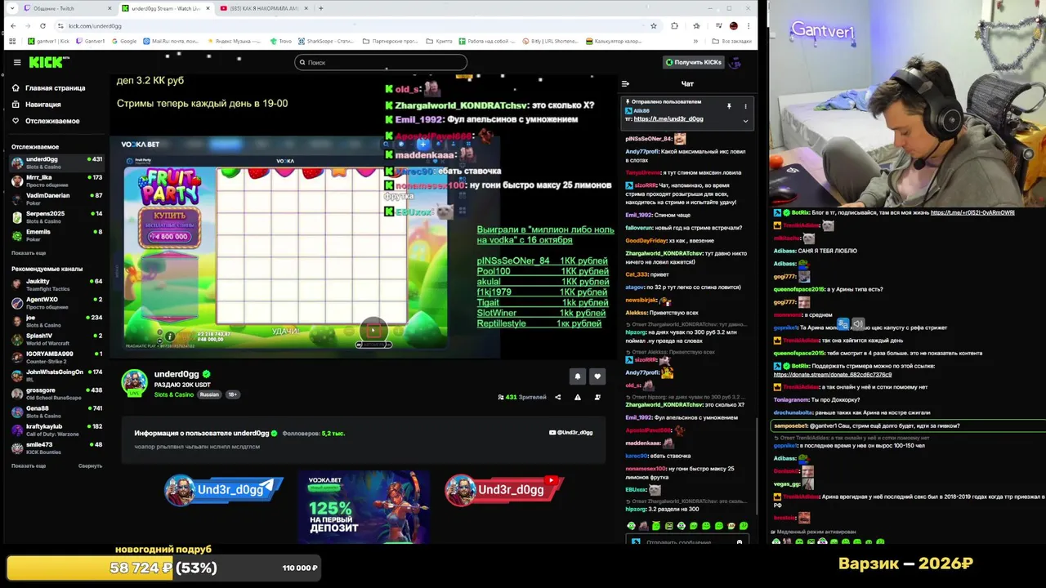Reload the page
This screenshot has height=588, width=1046.
click(42, 25)
